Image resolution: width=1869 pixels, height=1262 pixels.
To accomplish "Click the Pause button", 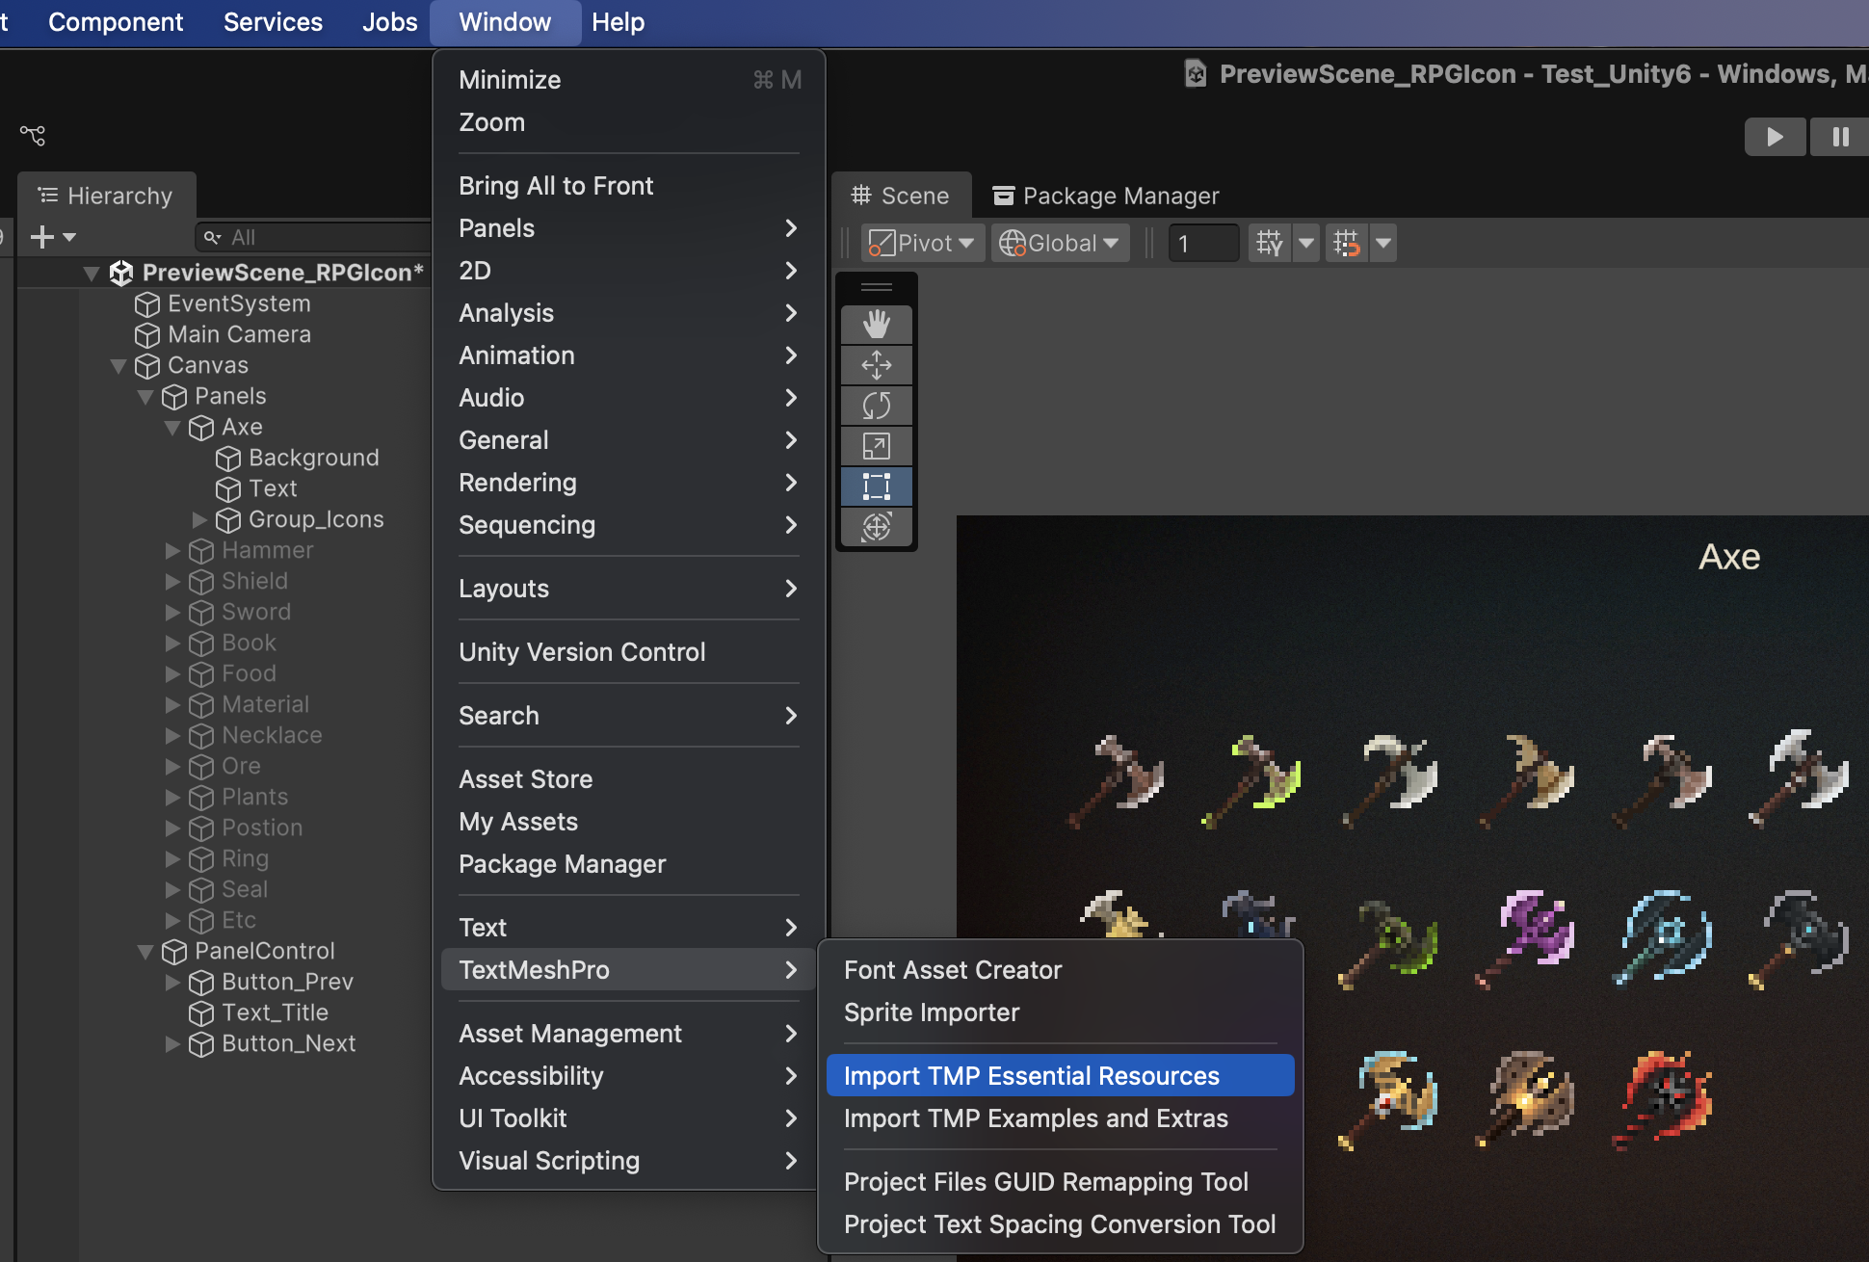I will pos(1839,137).
